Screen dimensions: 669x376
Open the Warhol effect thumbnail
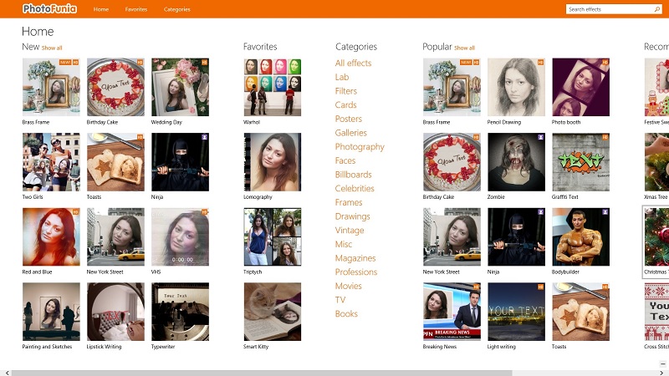273,87
